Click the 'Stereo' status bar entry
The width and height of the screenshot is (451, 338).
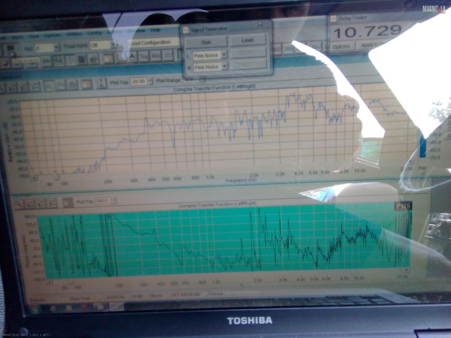click(x=156, y=296)
